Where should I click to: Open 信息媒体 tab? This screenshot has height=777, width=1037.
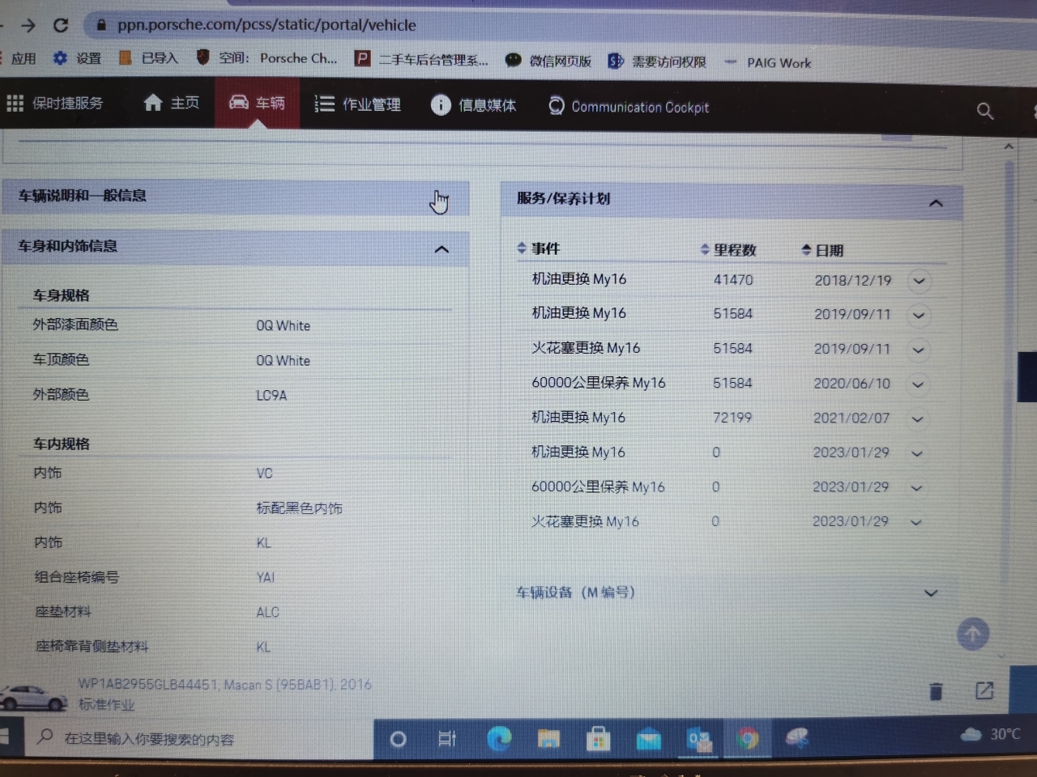pyautogui.click(x=473, y=105)
